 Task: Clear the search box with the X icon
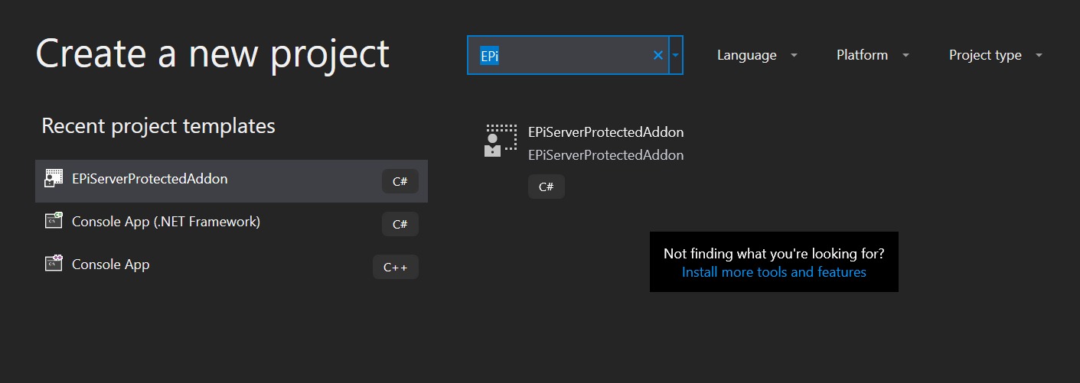657,55
